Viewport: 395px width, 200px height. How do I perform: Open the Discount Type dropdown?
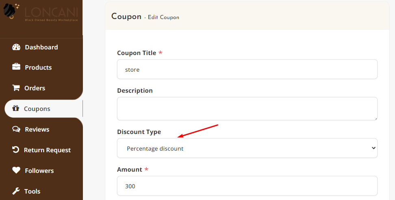[x=247, y=148]
